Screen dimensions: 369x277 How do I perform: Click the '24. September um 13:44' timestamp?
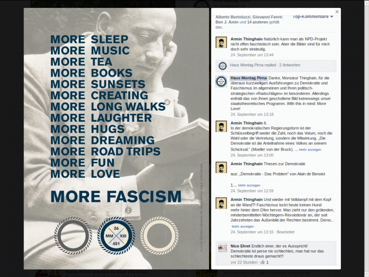pyautogui.click(x=252, y=55)
